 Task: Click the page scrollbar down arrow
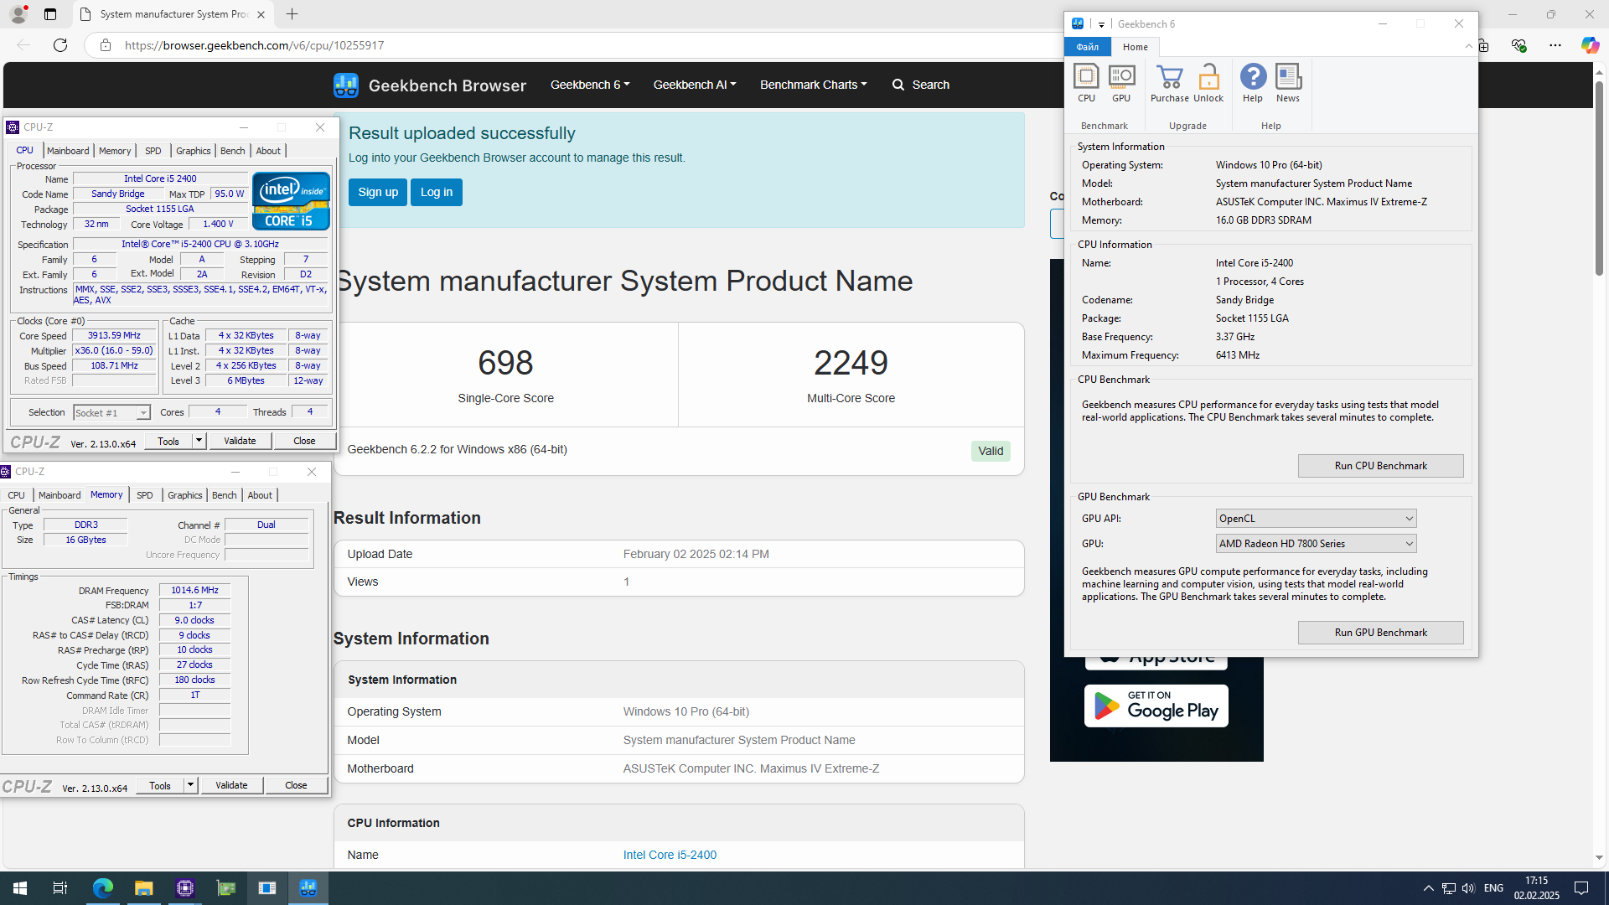(1599, 858)
